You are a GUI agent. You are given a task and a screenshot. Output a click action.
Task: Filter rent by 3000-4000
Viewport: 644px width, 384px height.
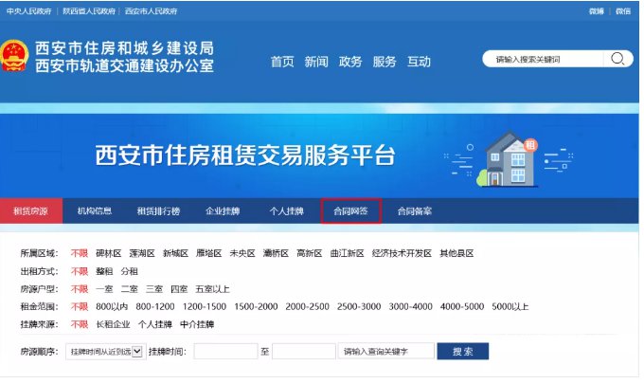click(411, 306)
